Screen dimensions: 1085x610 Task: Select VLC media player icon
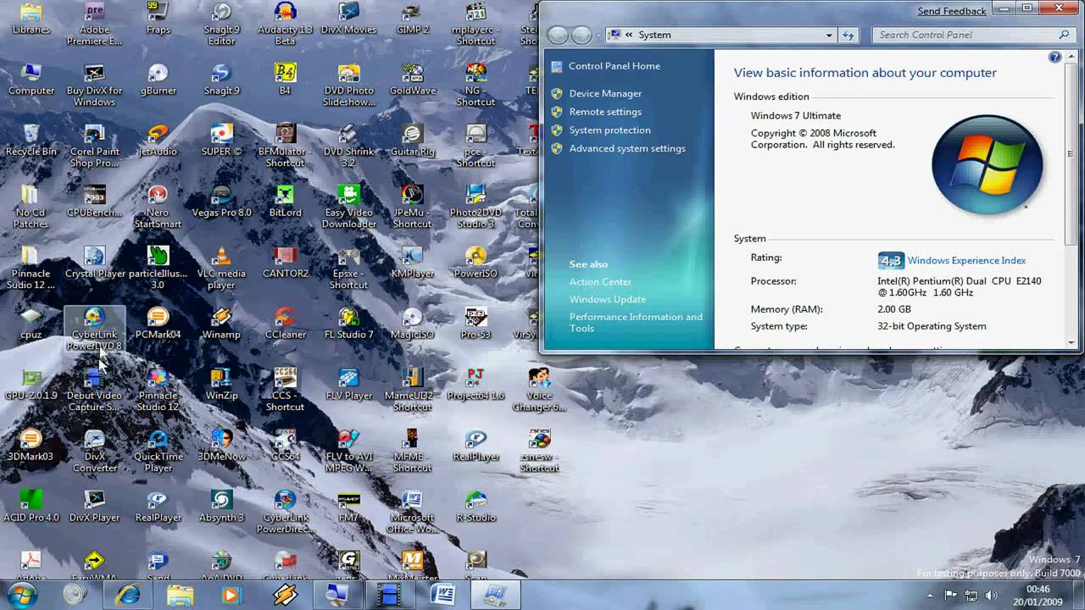[x=221, y=268]
